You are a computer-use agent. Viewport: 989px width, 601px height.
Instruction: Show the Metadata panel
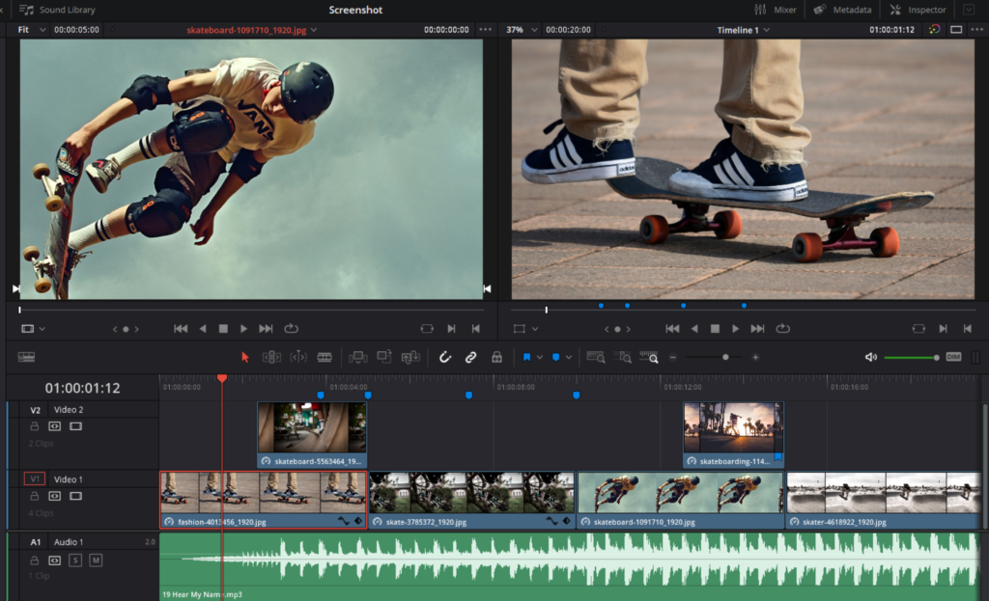coord(843,10)
